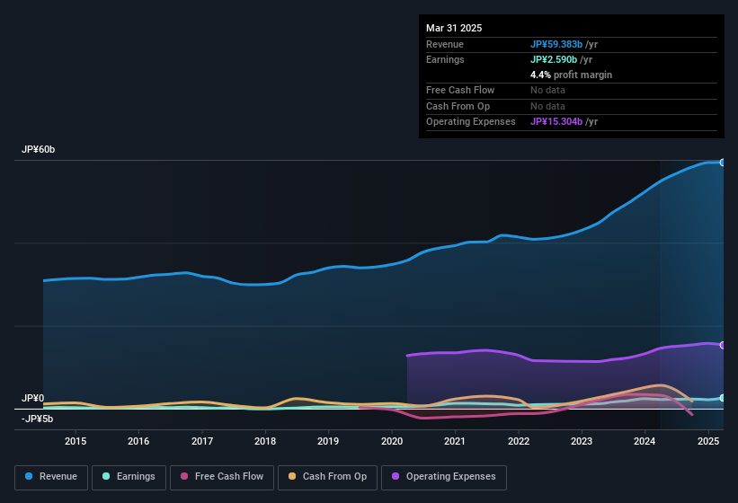Click the 2016 x-axis label
The width and height of the screenshot is (738, 503).
(138, 441)
